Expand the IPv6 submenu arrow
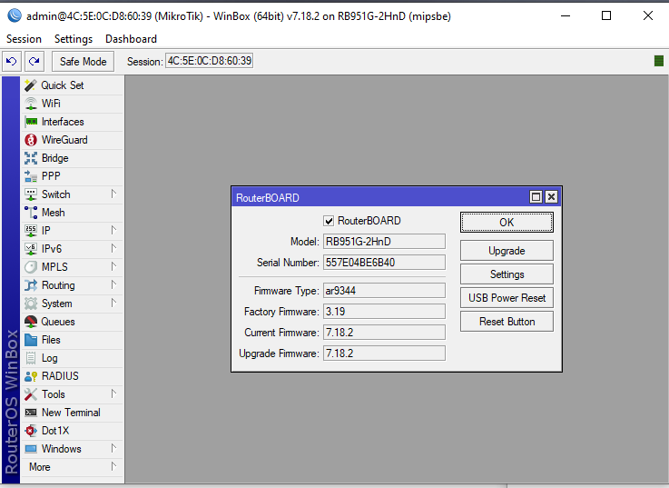Screen dimensions: 669x488 [113, 248]
